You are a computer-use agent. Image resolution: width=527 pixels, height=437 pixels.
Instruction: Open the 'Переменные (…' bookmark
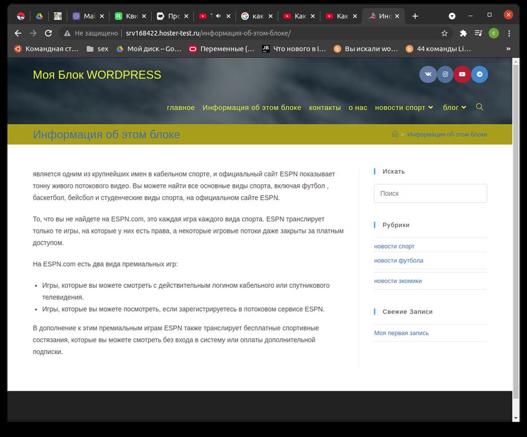coord(222,48)
